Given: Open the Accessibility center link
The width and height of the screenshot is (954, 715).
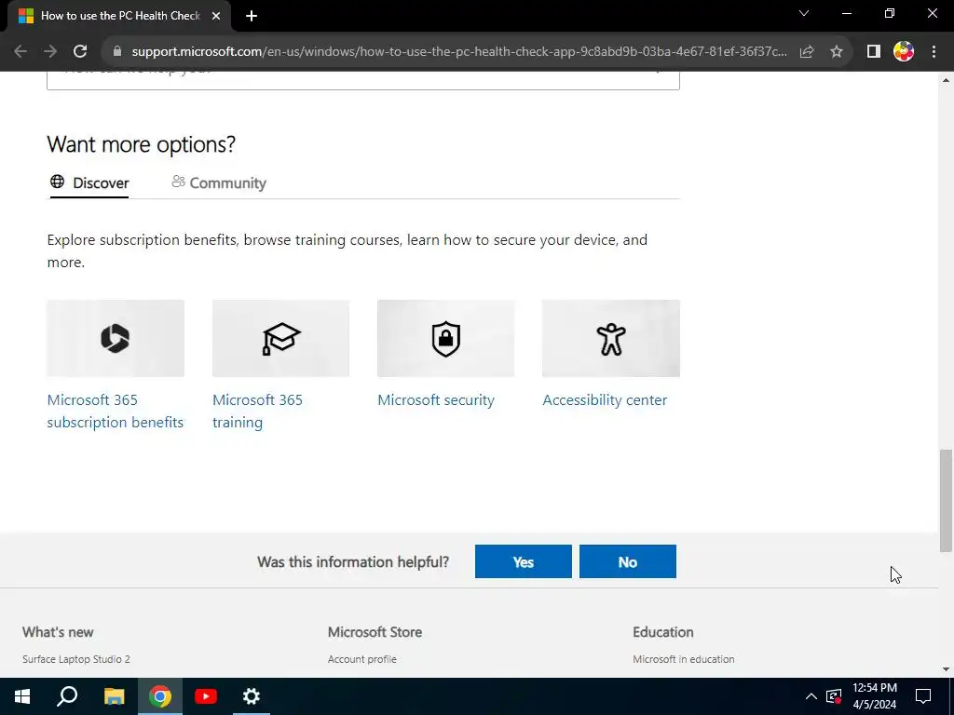Looking at the screenshot, I should tap(605, 400).
